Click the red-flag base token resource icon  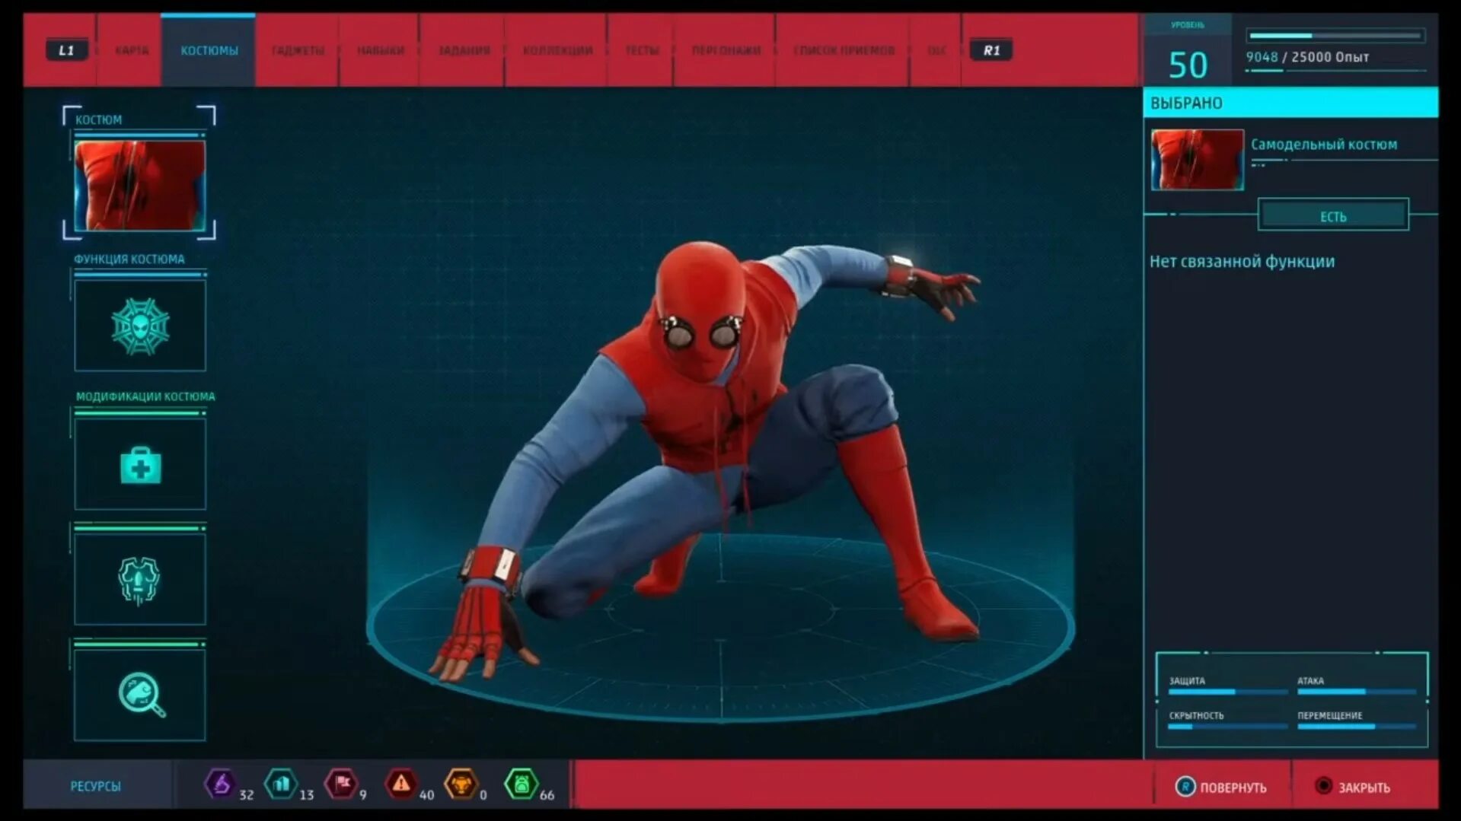(341, 784)
